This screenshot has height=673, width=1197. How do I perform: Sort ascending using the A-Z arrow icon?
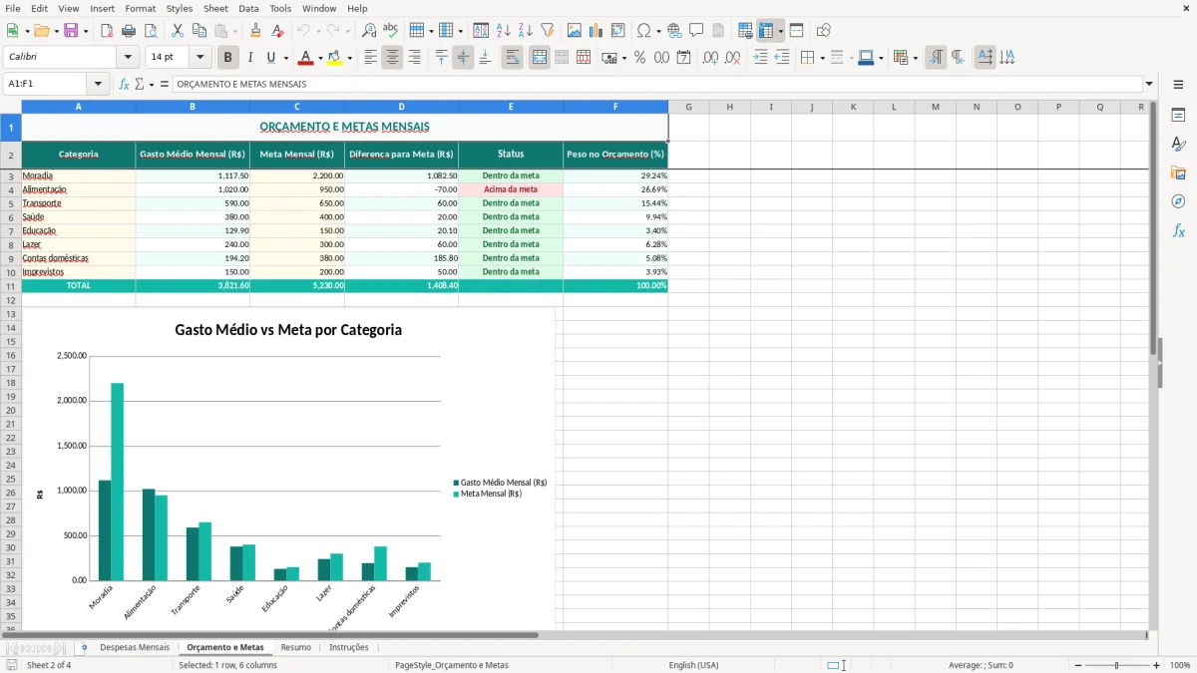(x=504, y=31)
